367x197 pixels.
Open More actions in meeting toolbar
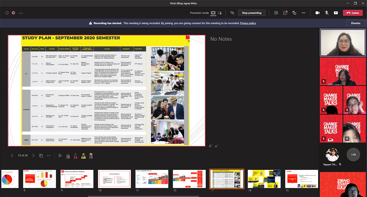coord(304,13)
